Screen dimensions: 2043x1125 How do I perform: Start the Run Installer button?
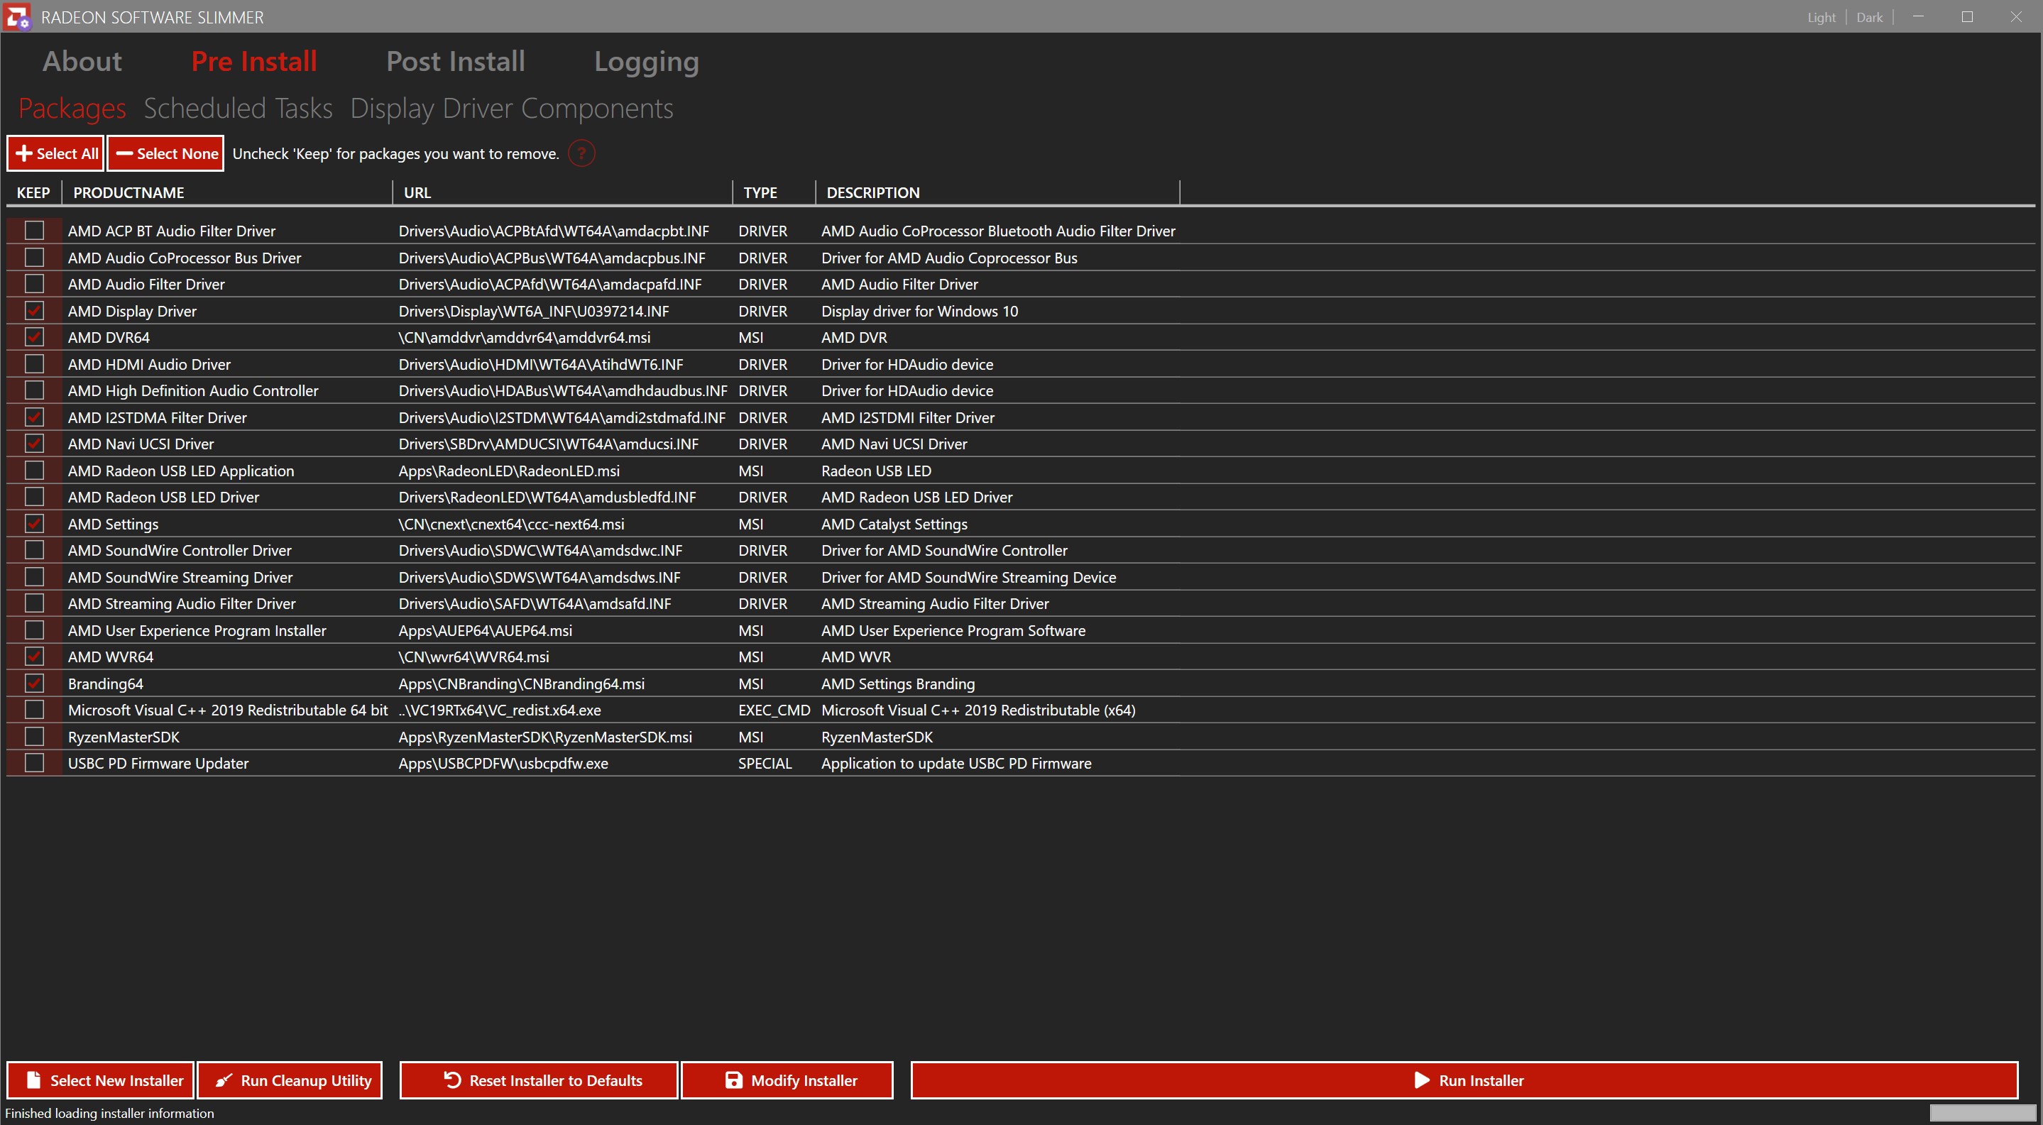click(x=1465, y=1080)
